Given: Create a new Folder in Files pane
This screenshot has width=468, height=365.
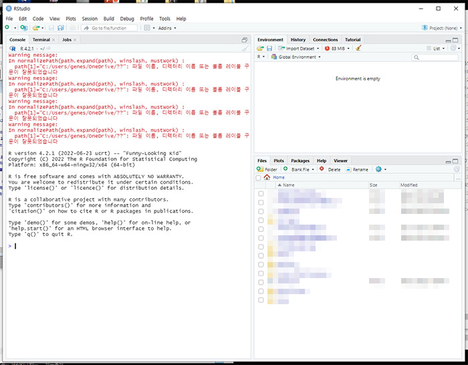Looking at the screenshot, I should click(267, 169).
